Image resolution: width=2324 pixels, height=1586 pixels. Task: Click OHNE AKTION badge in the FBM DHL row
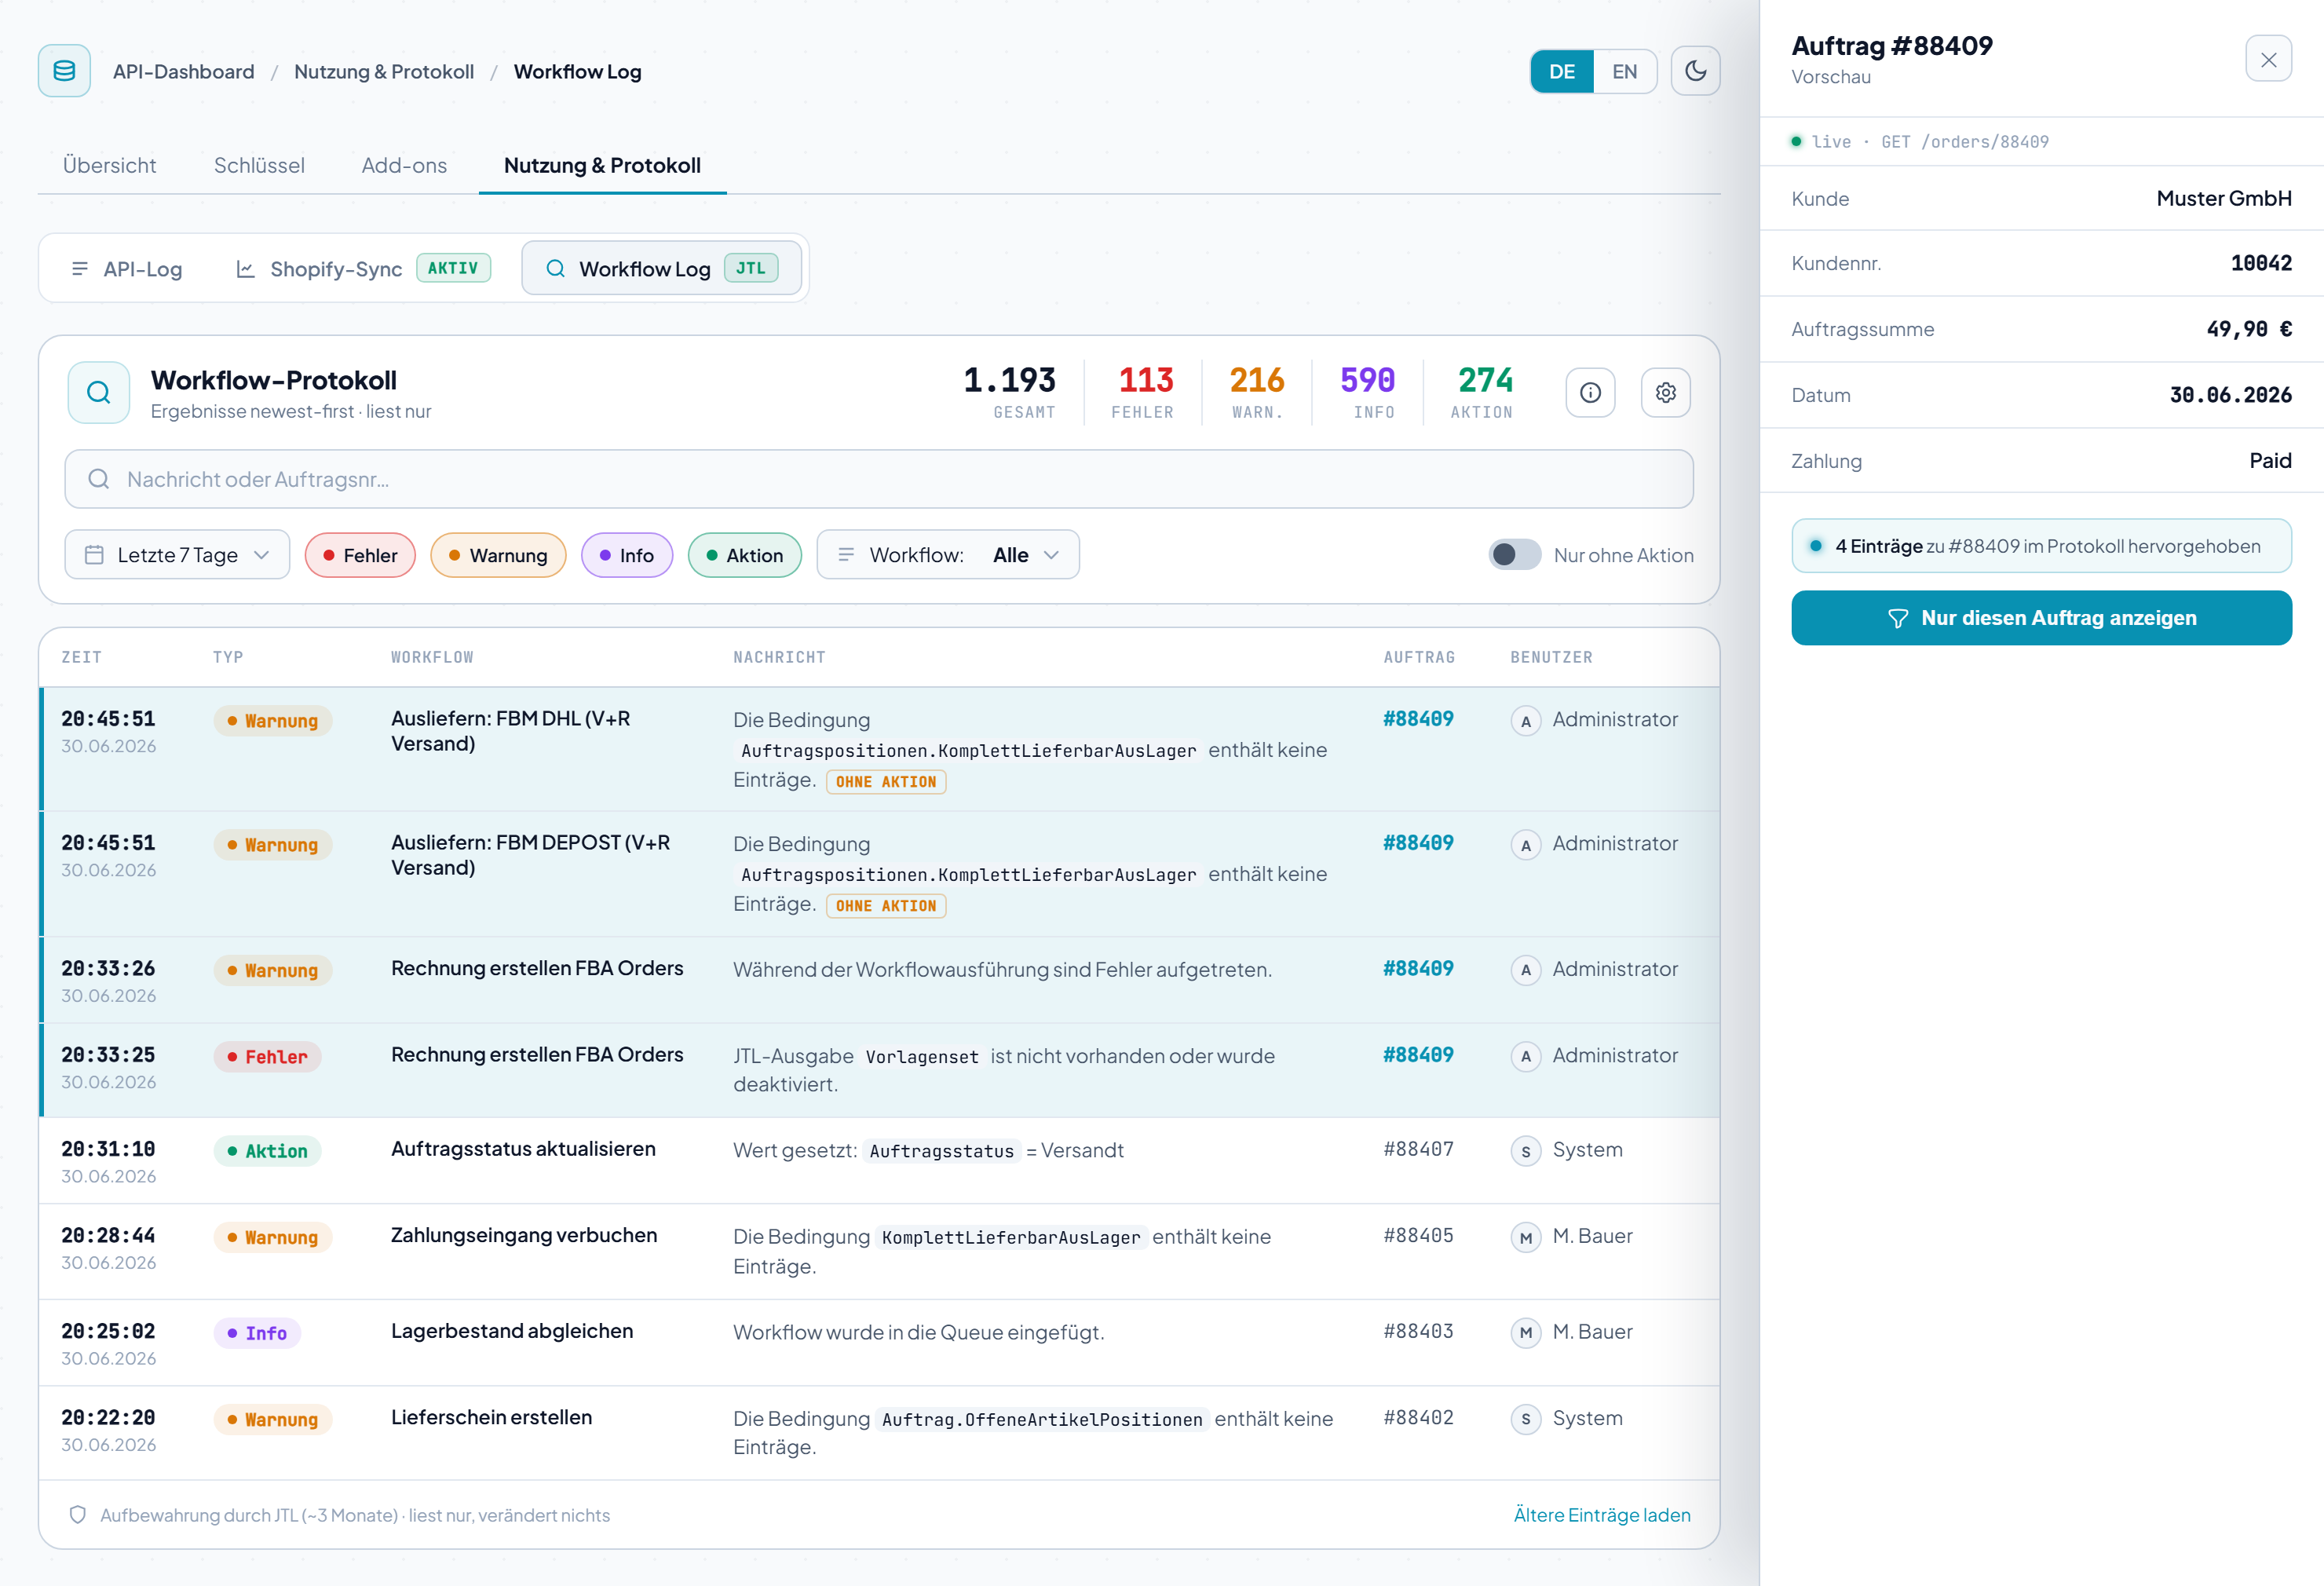click(x=886, y=782)
